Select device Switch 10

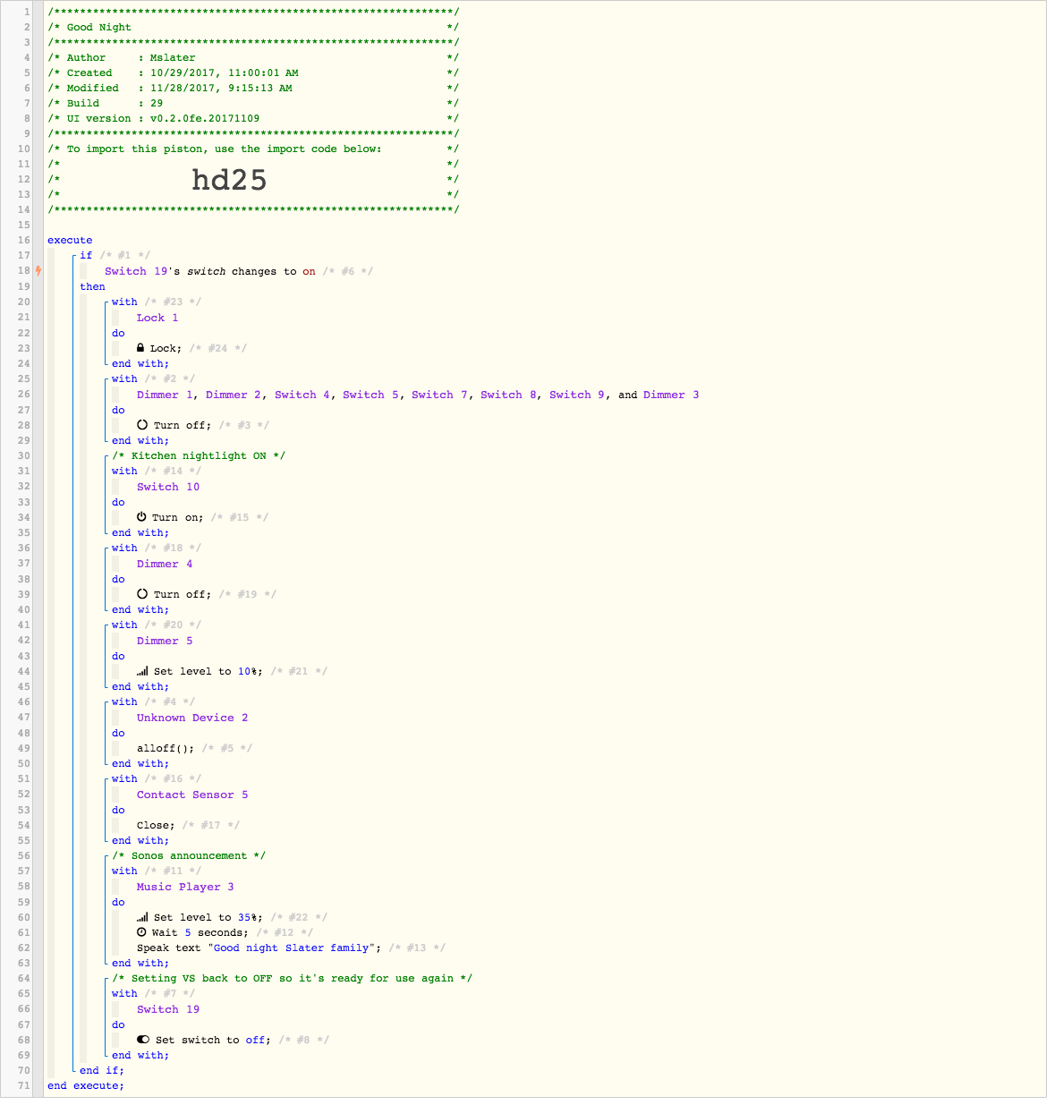tap(168, 487)
